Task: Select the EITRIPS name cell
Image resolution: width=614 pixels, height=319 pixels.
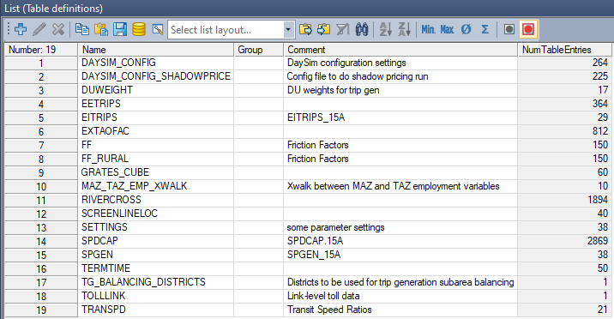Action: 156,117
